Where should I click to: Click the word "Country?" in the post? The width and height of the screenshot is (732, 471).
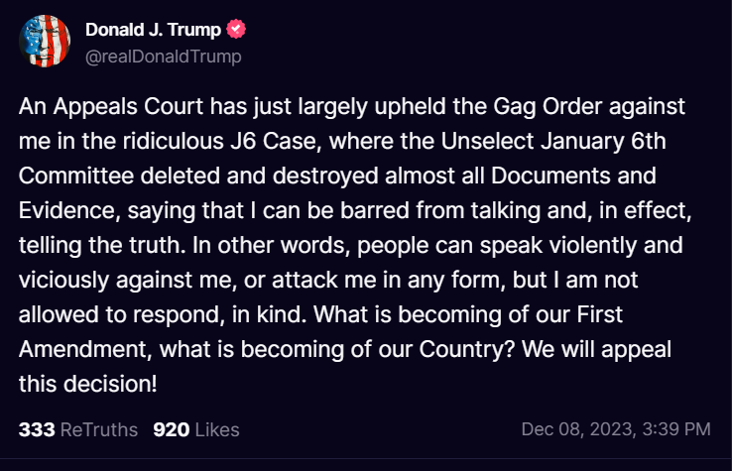tap(467, 349)
